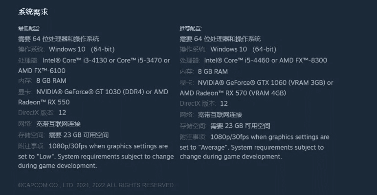Click the 系统需求 heading
The height and width of the screenshot is (195, 377).
[x=33, y=12]
